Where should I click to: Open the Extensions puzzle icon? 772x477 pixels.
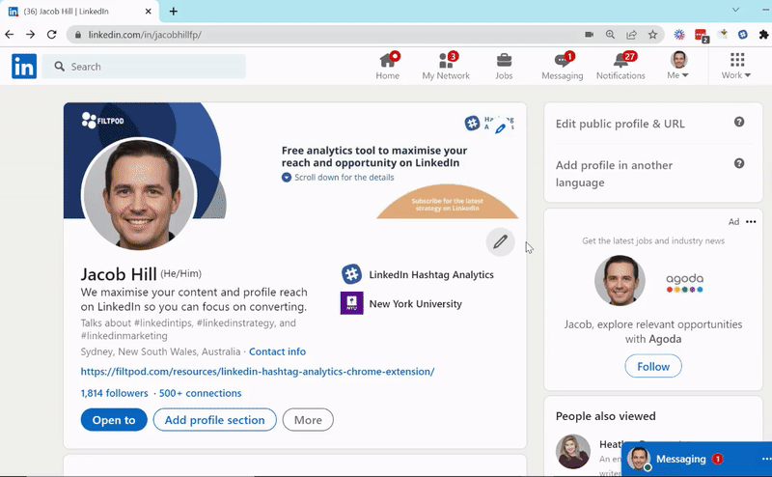[x=763, y=35]
